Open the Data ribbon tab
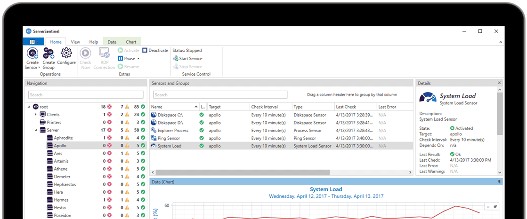The image size is (527, 219). 112,42
